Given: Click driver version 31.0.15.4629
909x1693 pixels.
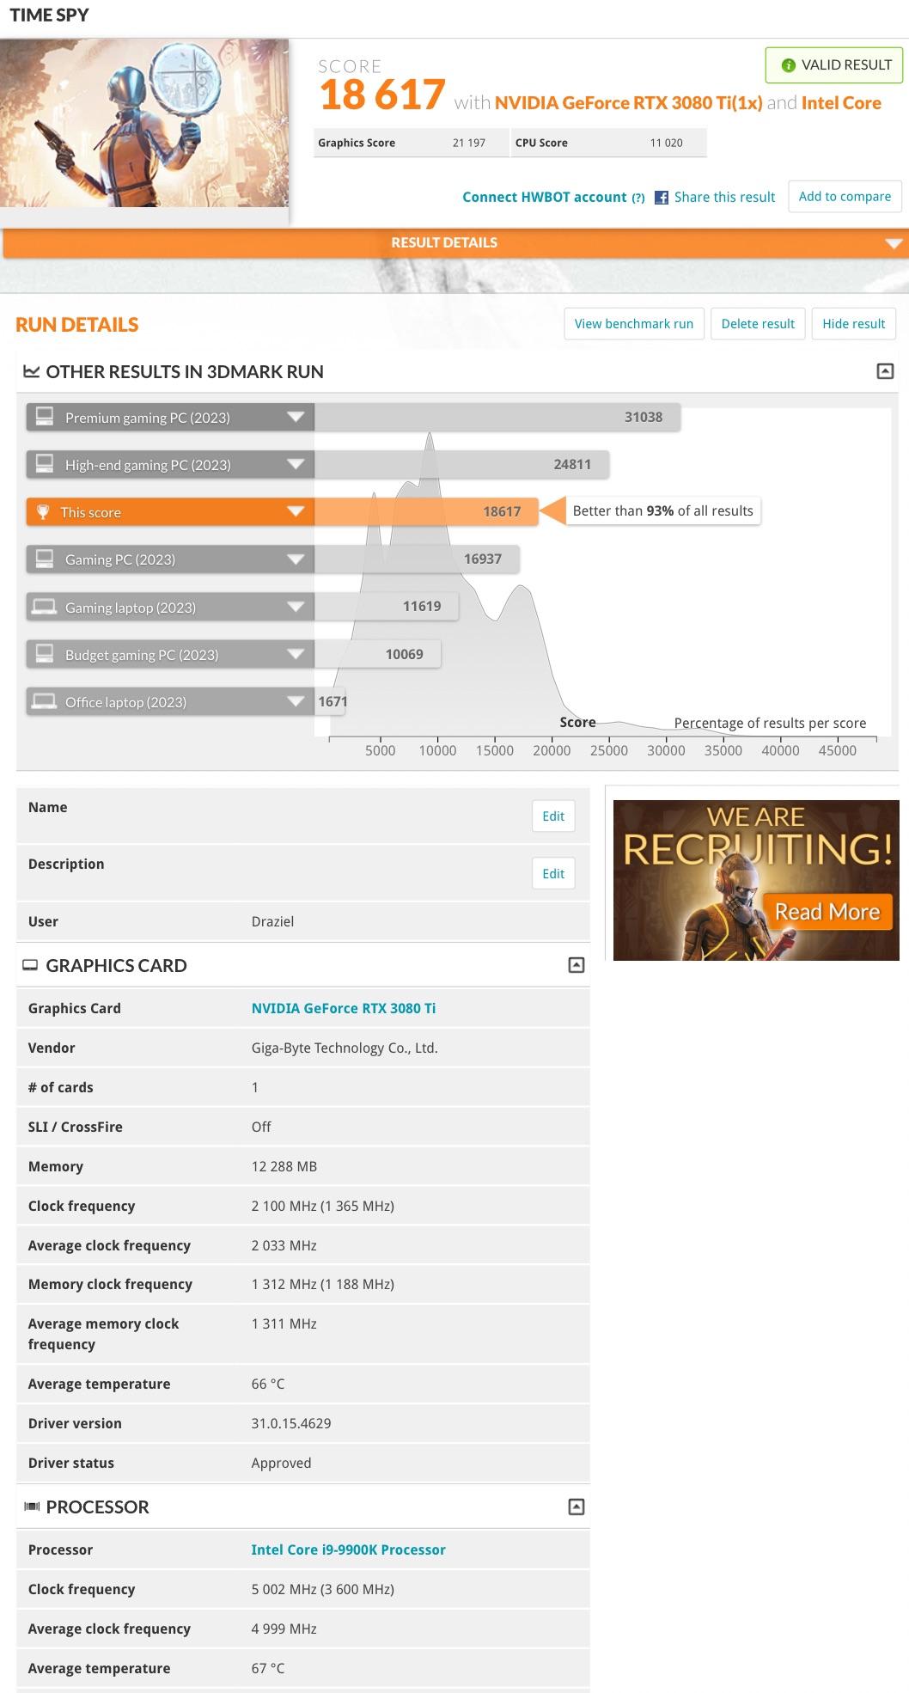Looking at the screenshot, I should point(291,1423).
